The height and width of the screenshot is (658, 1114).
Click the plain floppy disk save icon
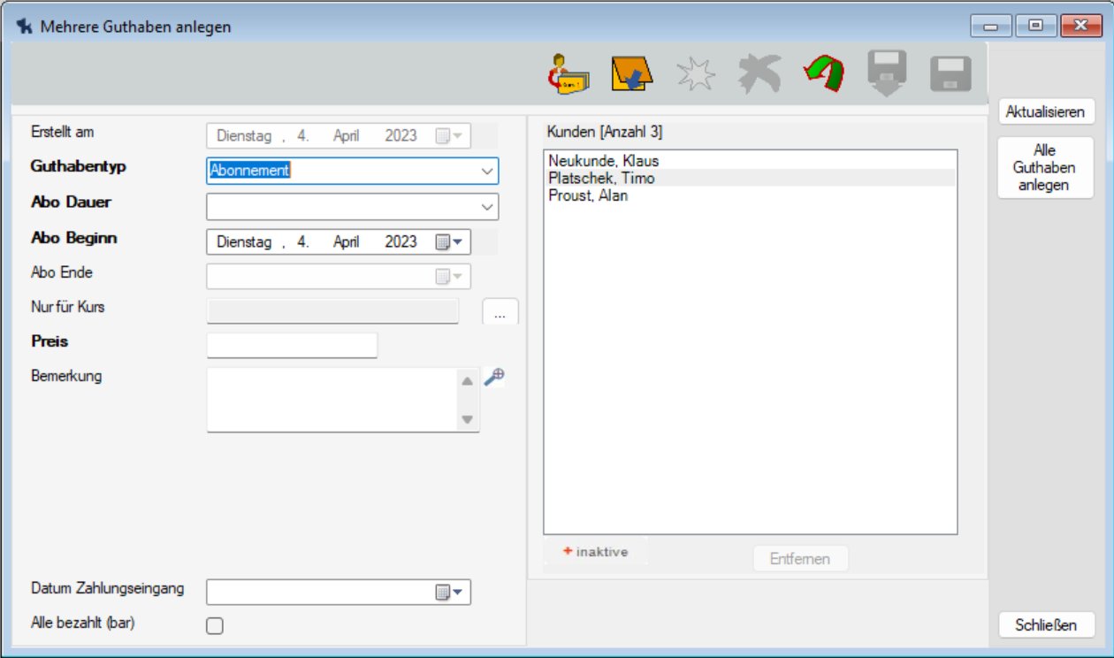[950, 74]
